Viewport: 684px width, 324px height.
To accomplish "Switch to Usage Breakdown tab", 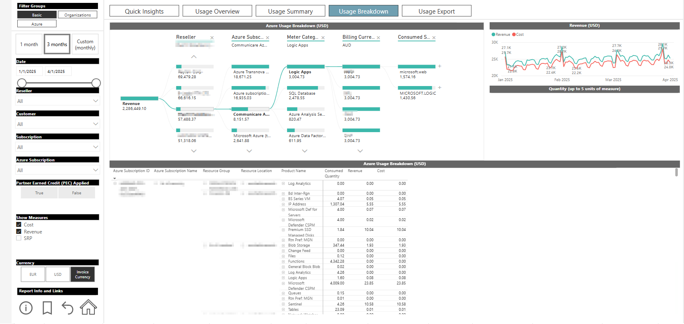I will 364,11.
